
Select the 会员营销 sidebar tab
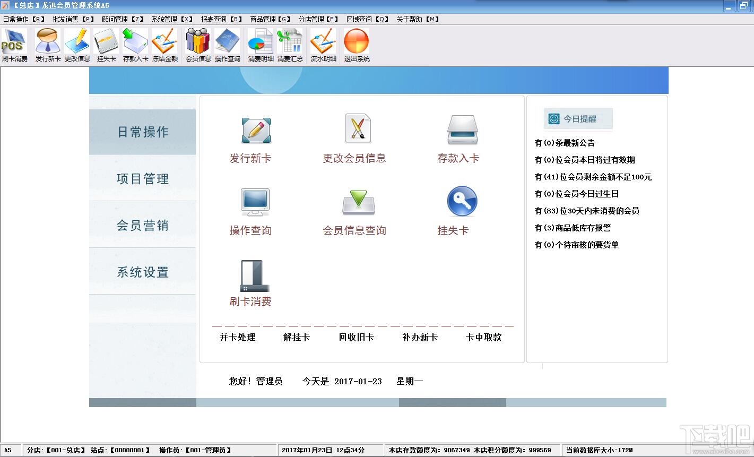pos(143,226)
